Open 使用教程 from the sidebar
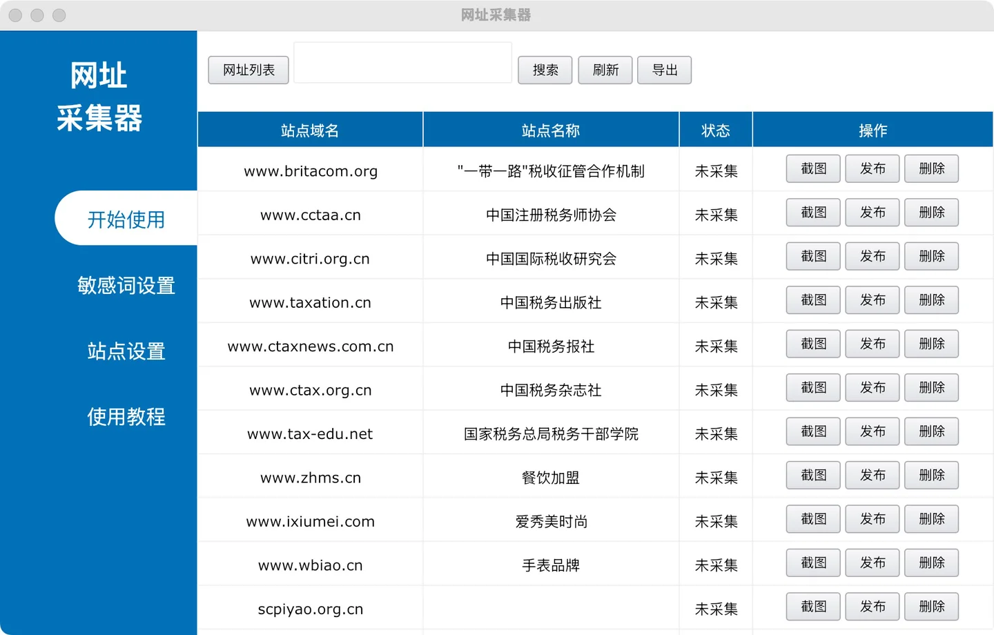 tap(126, 416)
